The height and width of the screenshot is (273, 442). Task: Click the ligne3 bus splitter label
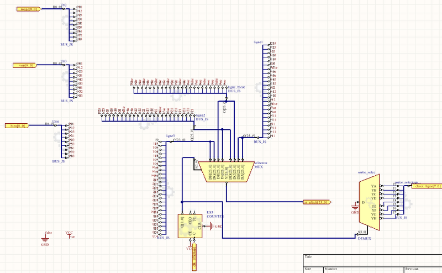click(170, 136)
